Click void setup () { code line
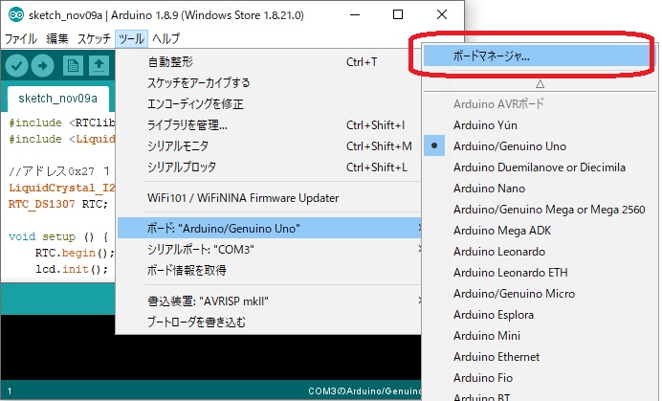This screenshot has height=401, width=662. click(x=58, y=236)
